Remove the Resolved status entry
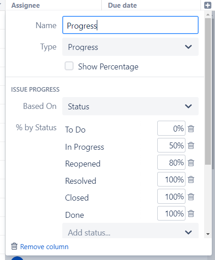This screenshot has height=260, width=215. (x=191, y=180)
